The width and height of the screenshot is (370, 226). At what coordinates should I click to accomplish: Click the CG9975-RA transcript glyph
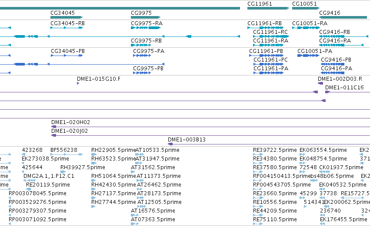coord(146,28)
